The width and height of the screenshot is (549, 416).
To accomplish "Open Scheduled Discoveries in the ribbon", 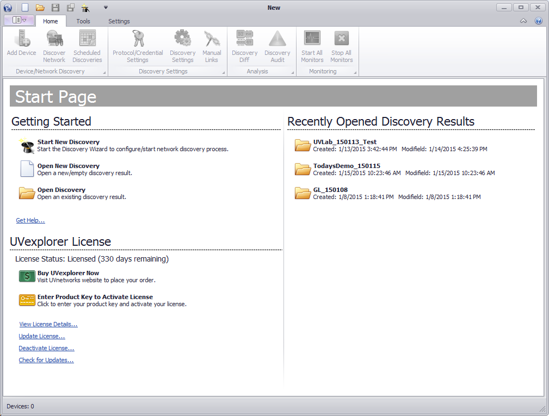I will point(87,46).
